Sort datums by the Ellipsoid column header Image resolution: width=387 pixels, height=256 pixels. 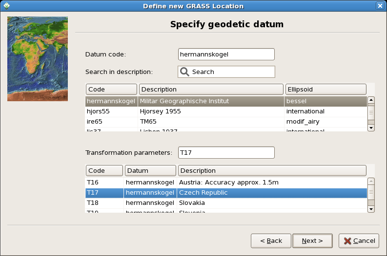(326, 90)
